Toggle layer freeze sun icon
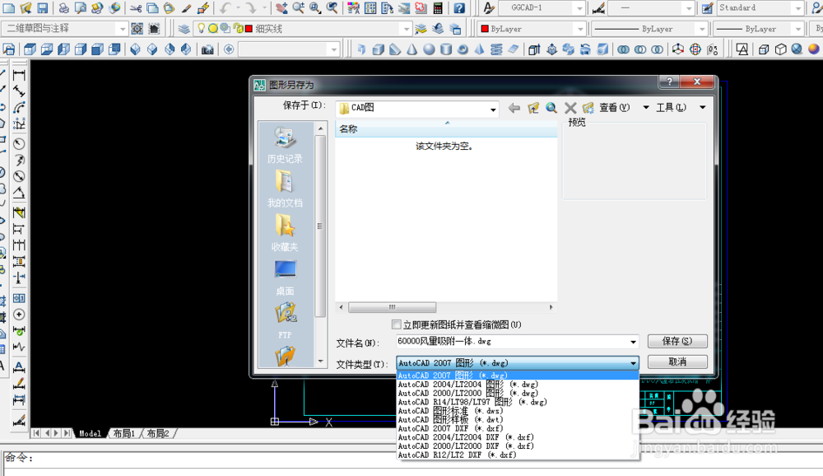Screen dimensions: 823x476 tap(212, 28)
